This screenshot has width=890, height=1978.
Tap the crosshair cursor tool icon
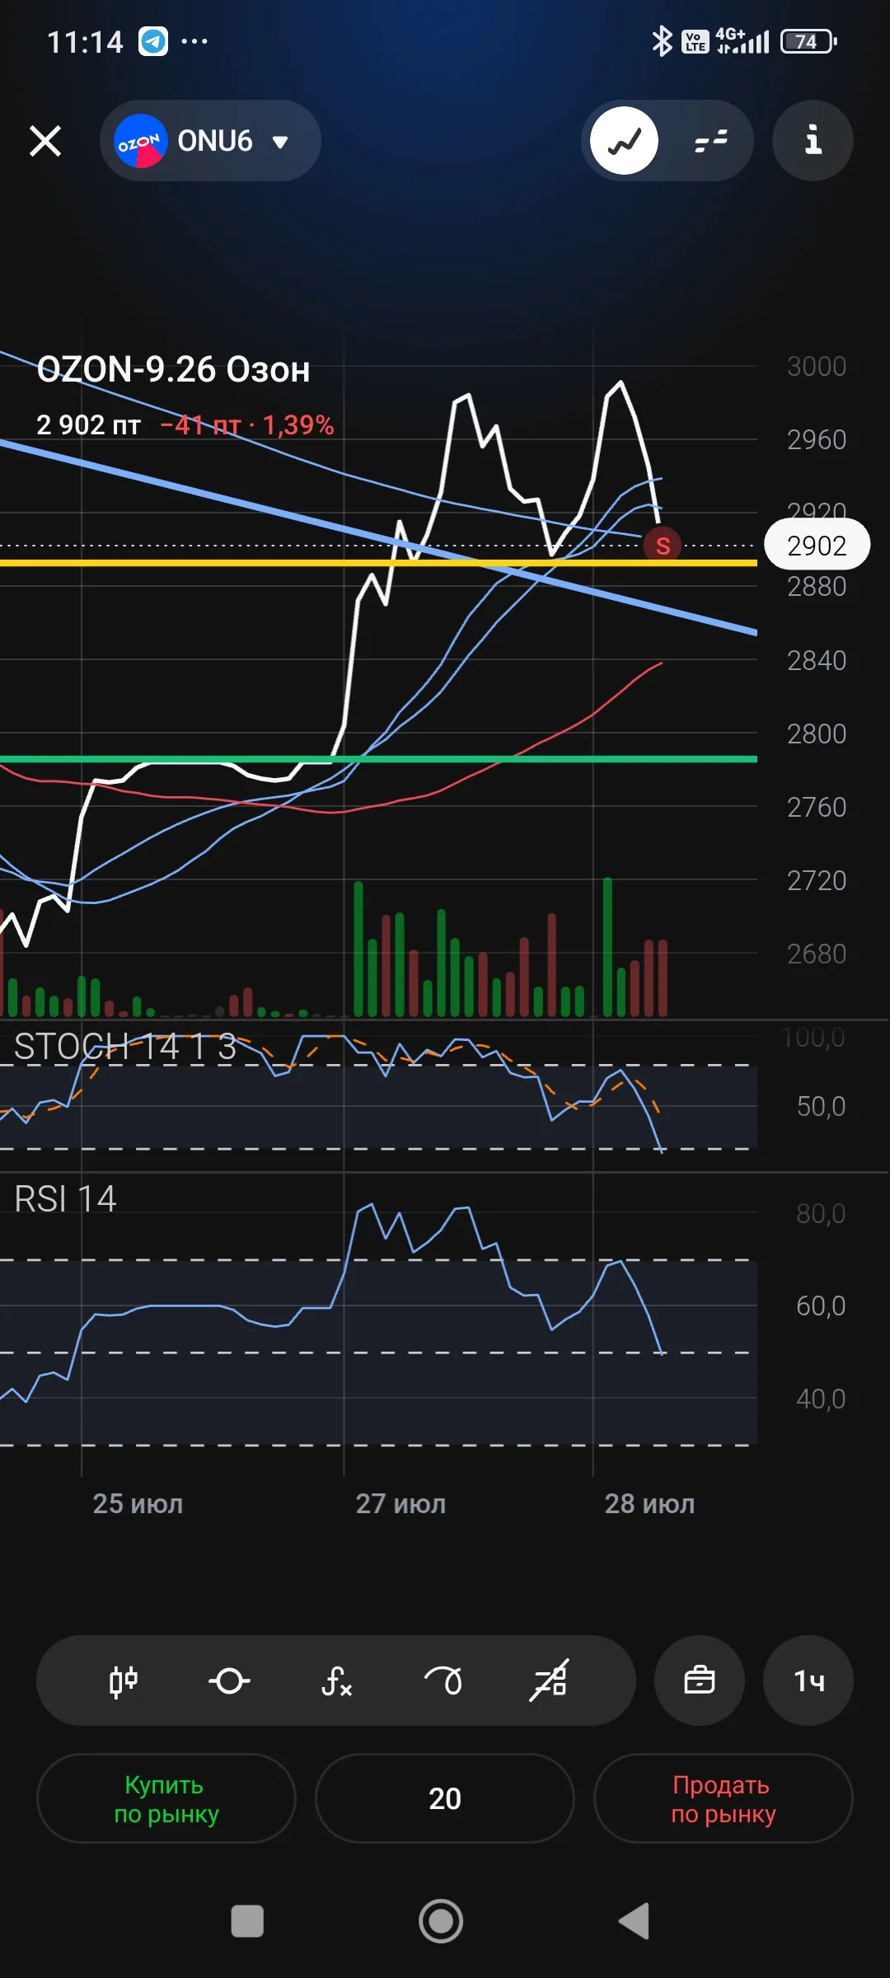229,1680
